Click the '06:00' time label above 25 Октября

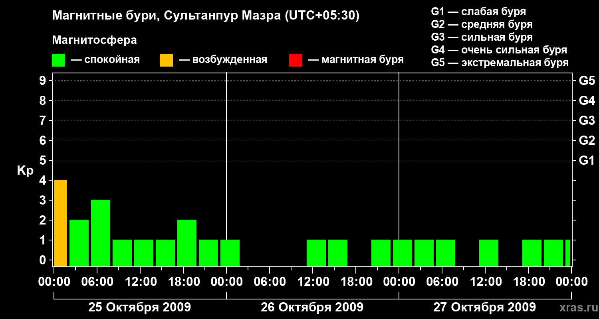tap(97, 282)
